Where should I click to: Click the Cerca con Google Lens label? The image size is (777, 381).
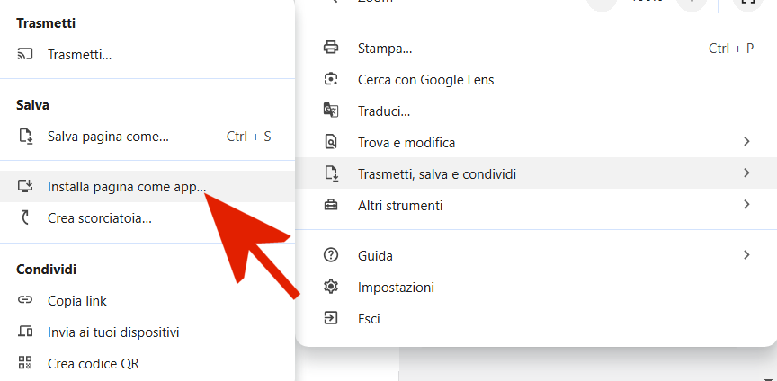coord(425,80)
